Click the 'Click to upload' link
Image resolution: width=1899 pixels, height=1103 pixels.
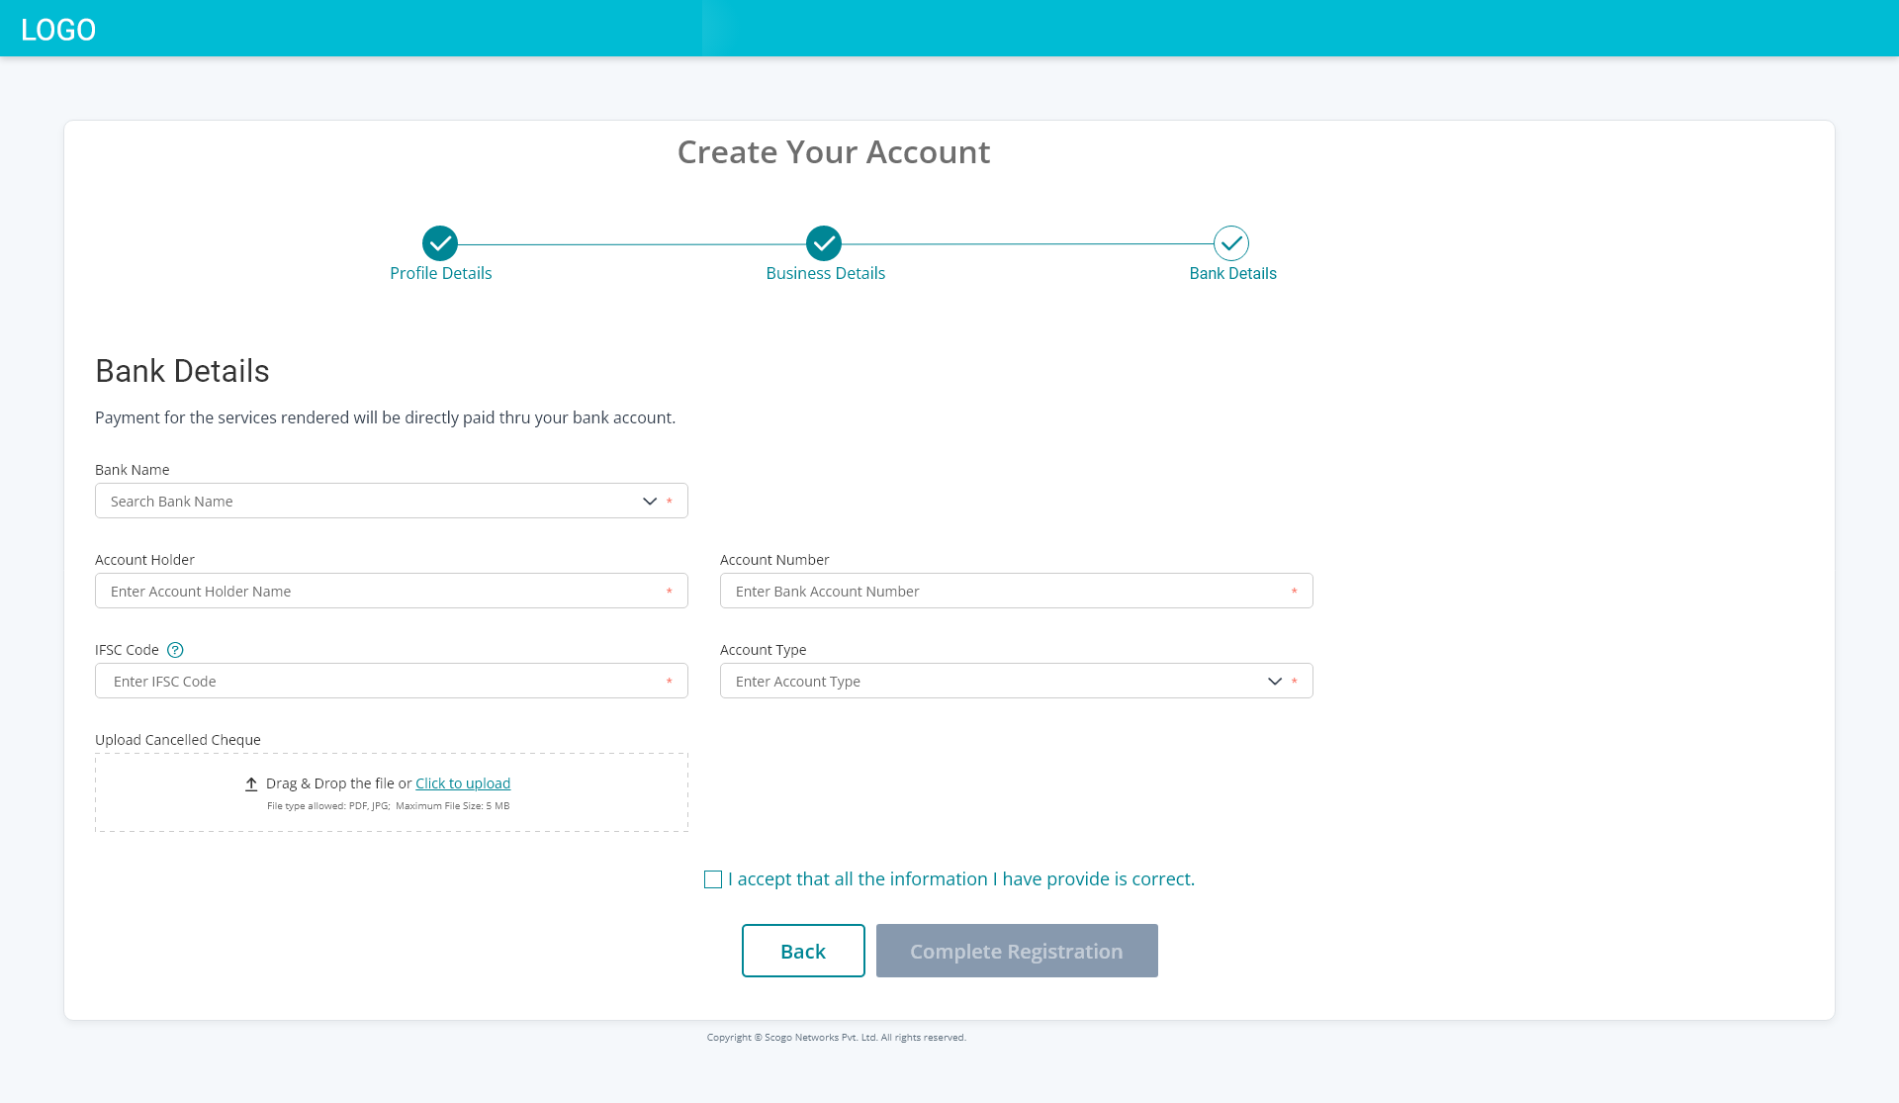tap(463, 783)
